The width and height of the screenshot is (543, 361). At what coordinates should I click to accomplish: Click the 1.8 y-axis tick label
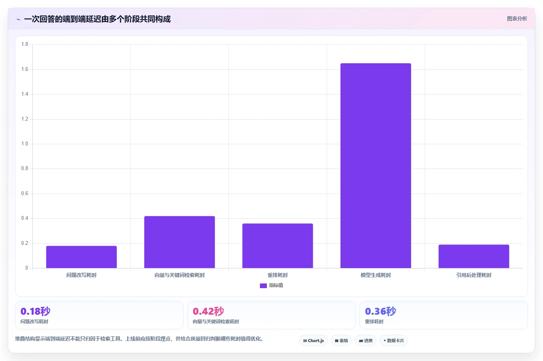[25, 44]
